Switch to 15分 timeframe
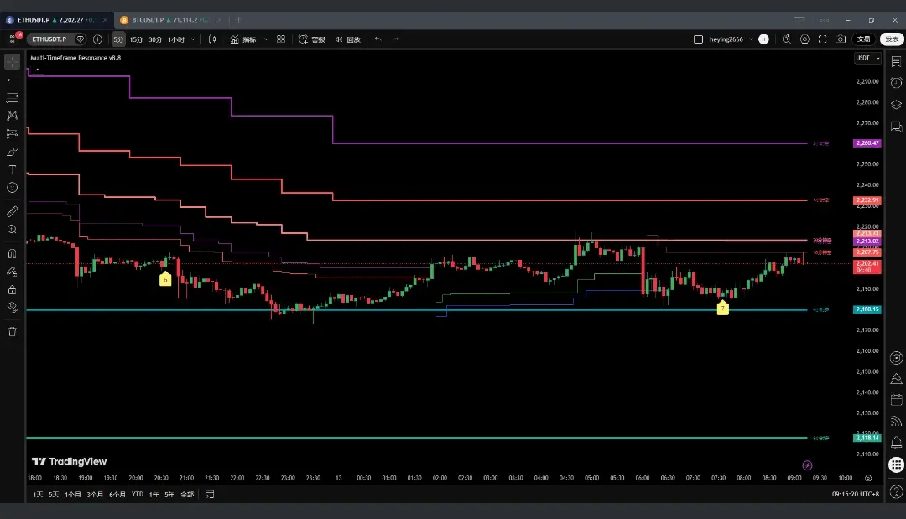906x519 pixels. click(137, 39)
